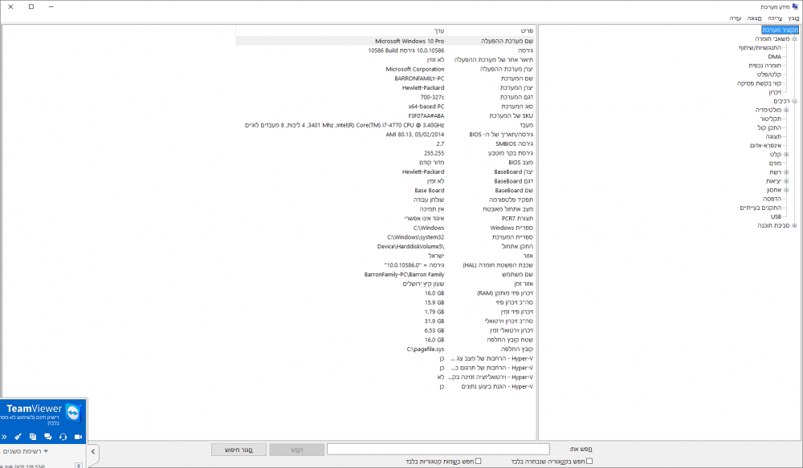Click the AMI 80.13, 05/02/2014 BIOS value
803x468 pixels.
415,135
